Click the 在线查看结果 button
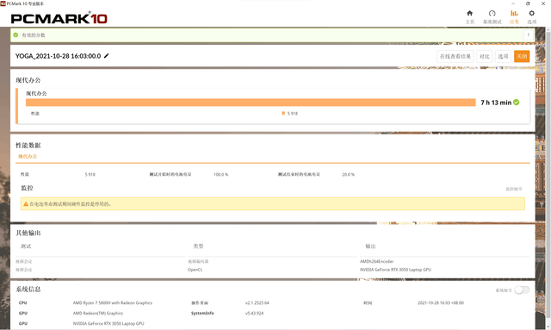The height and width of the screenshot is (330, 551). coord(455,56)
